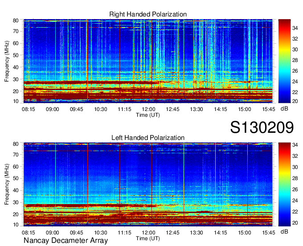The image size is (303, 246).
Task: Click the 10:30 time tick of Right Handed plot
Action: point(101,109)
